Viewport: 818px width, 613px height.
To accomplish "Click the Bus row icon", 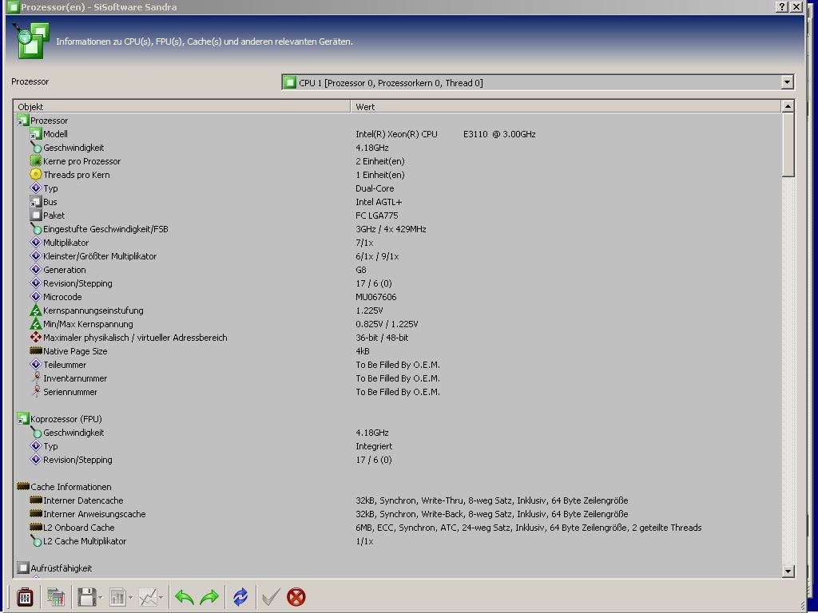I will pos(35,202).
